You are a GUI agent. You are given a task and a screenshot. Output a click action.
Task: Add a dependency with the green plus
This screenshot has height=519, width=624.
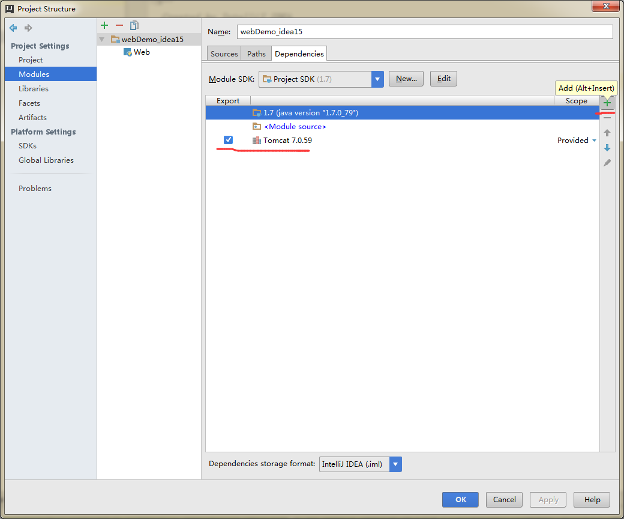(607, 103)
